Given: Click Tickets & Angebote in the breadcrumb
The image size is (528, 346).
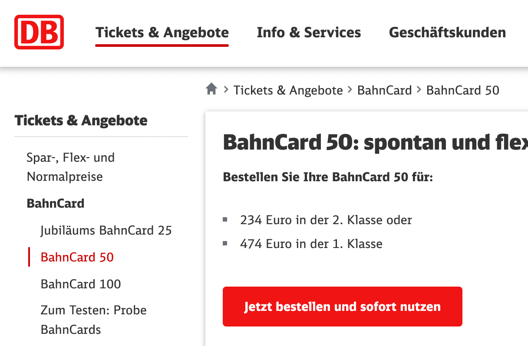Looking at the screenshot, I should pyautogui.click(x=288, y=90).
